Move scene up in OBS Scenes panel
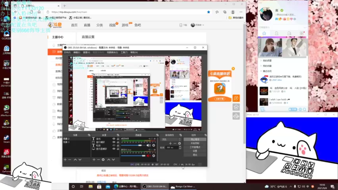The height and width of the screenshot is (190, 338). click(75, 160)
